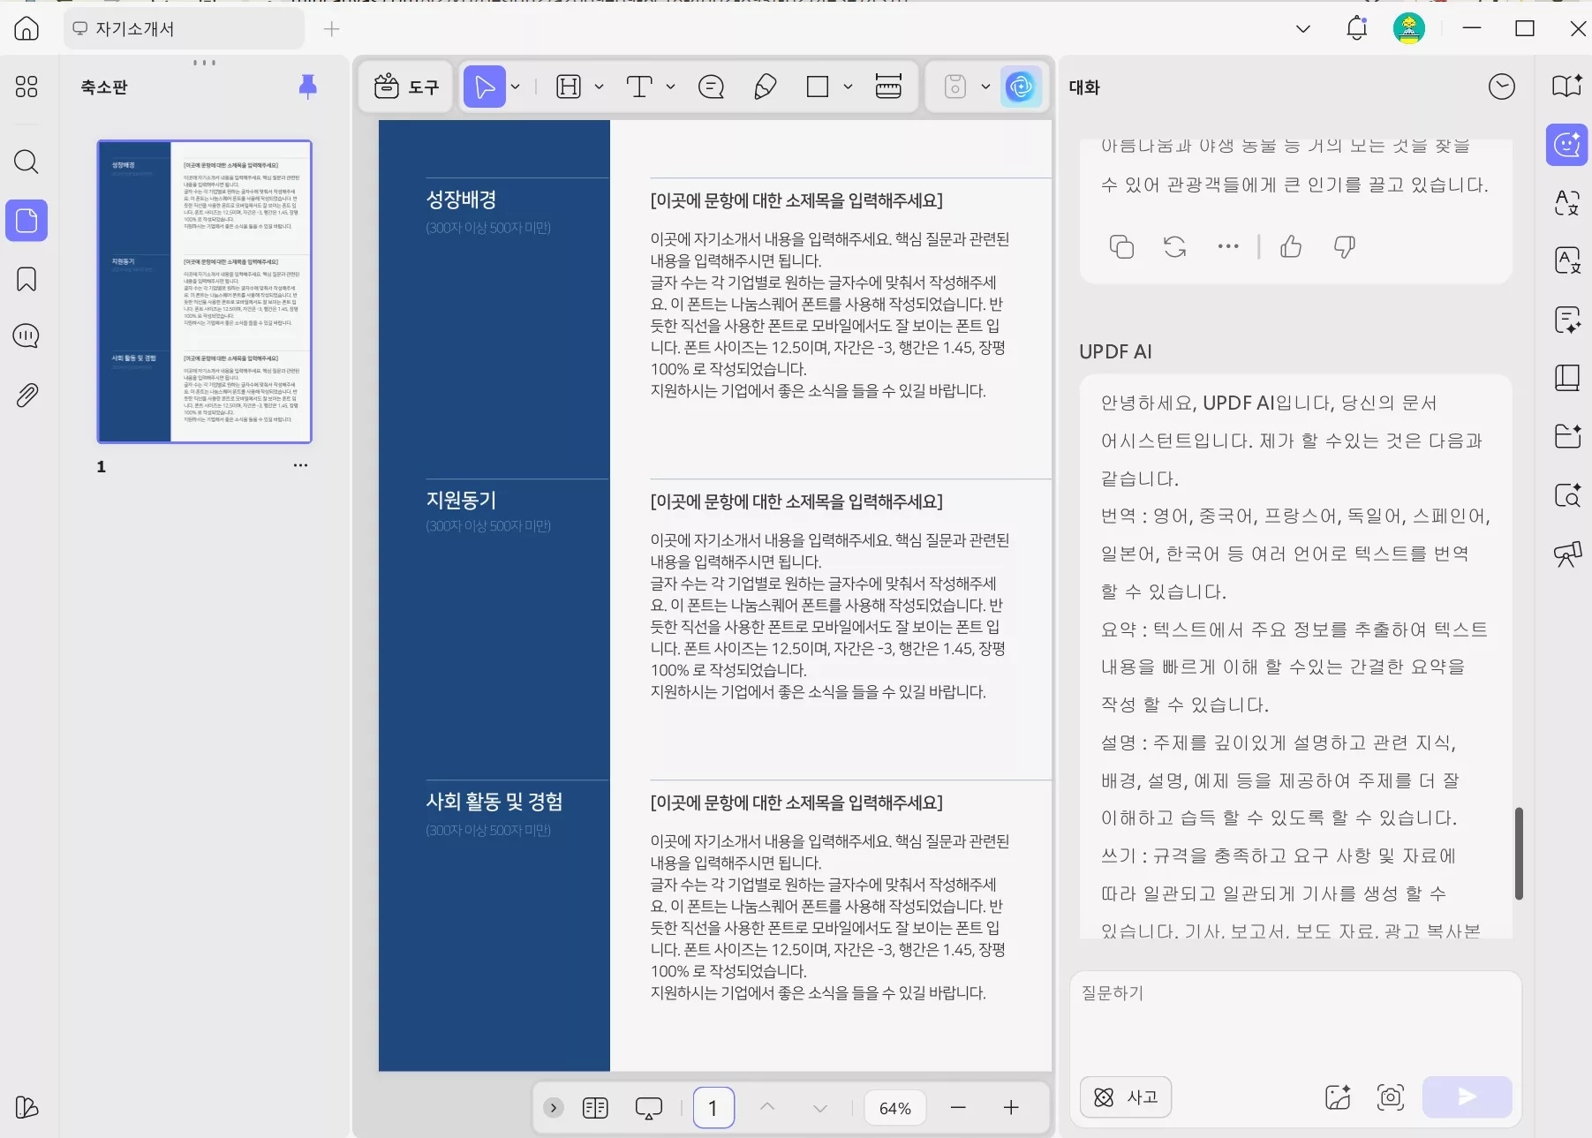Select the Highlighter pen tool

(x=764, y=87)
